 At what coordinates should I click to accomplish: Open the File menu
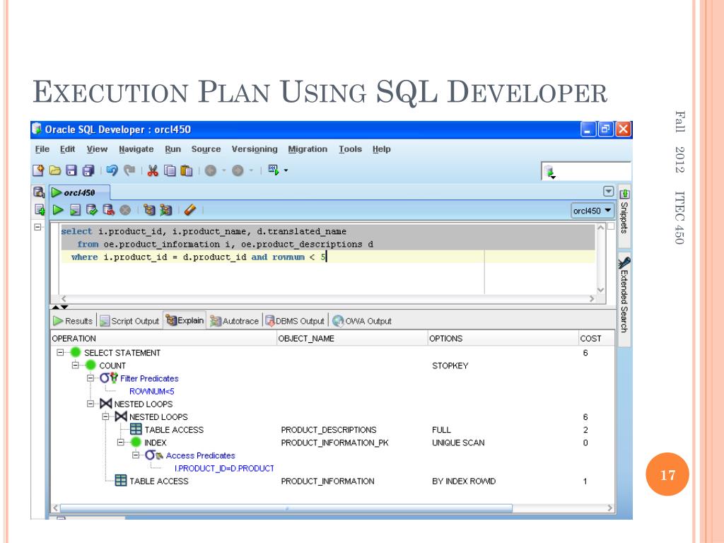(x=42, y=149)
